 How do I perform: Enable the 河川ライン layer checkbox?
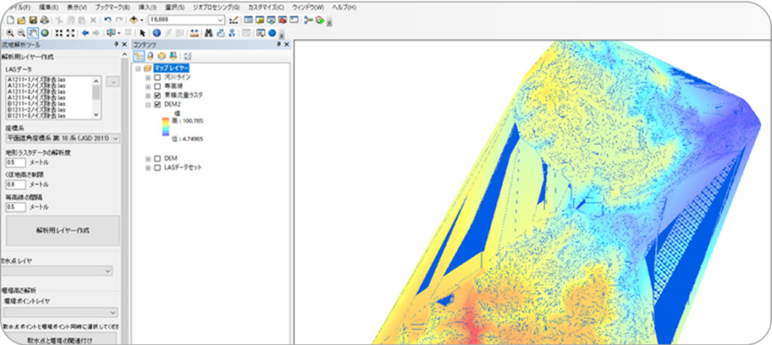click(157, 77)
